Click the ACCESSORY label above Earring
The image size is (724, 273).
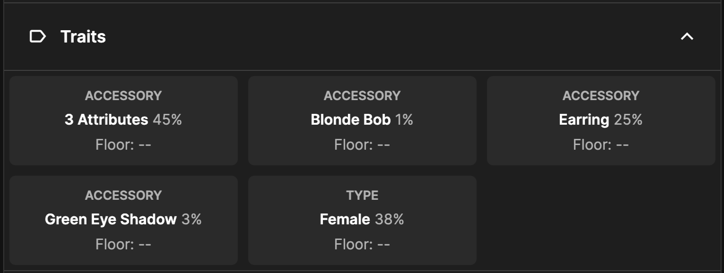click(601, 95)
